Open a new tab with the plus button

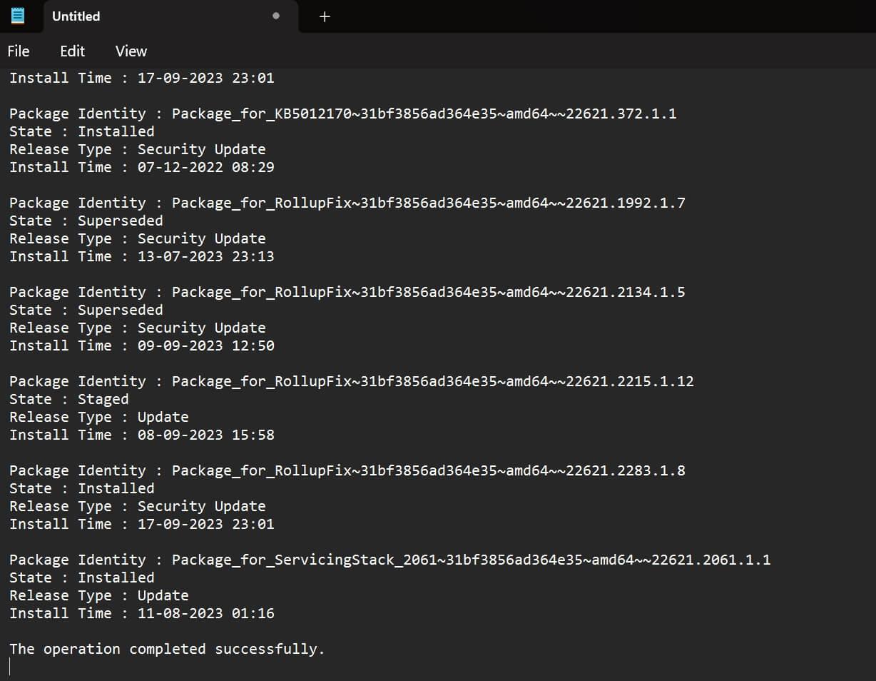325,16
